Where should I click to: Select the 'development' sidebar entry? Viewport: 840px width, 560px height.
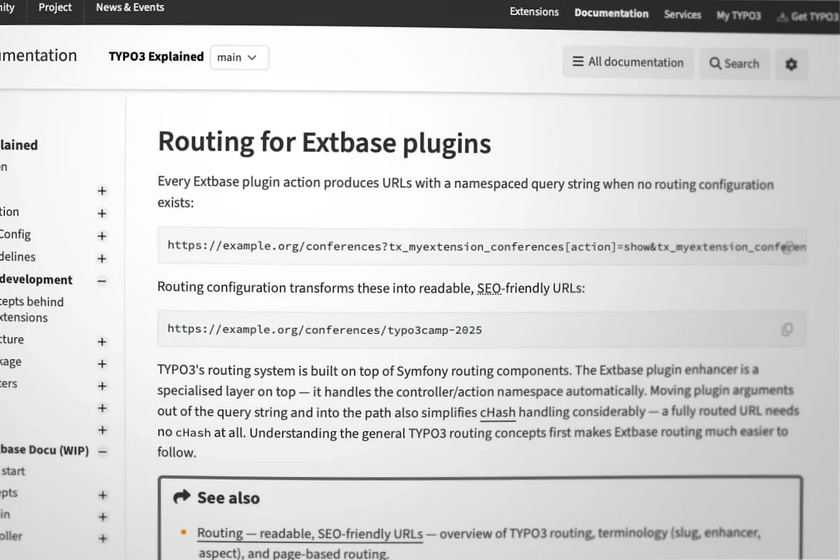point(36,279)
